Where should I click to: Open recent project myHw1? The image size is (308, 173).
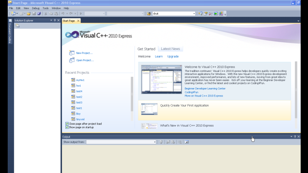pyautogui.click(x=80, y=80)
